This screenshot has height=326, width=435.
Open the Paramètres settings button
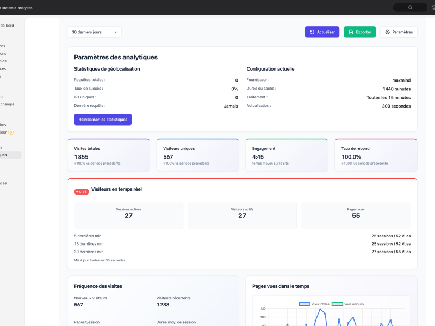[399, 32]
